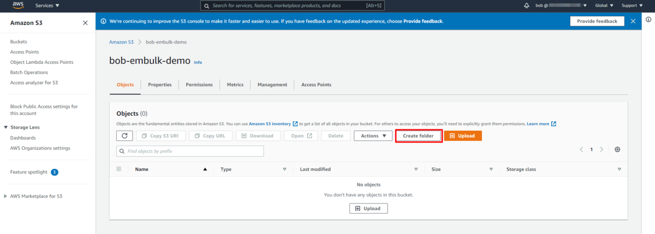Click the top AWS search bar
The height and width of the screenshot is (234, 655).
(x=293, y=5)
